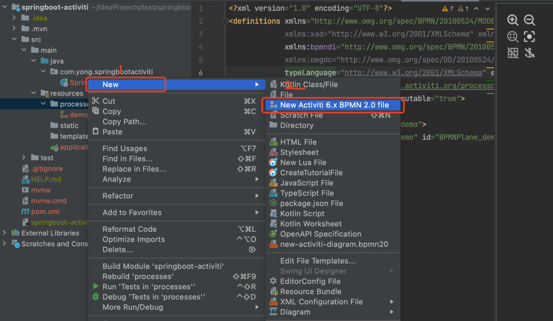This screenshot has height=321, width=553.
Task: Click the anchor icon in diagram toolbar
Action: click(x=529, y=53)
